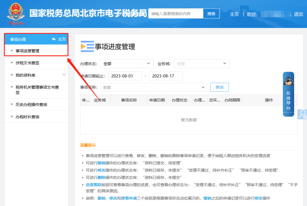Select 事项进度管理 in the sidebar

click(x=27, y=51)
